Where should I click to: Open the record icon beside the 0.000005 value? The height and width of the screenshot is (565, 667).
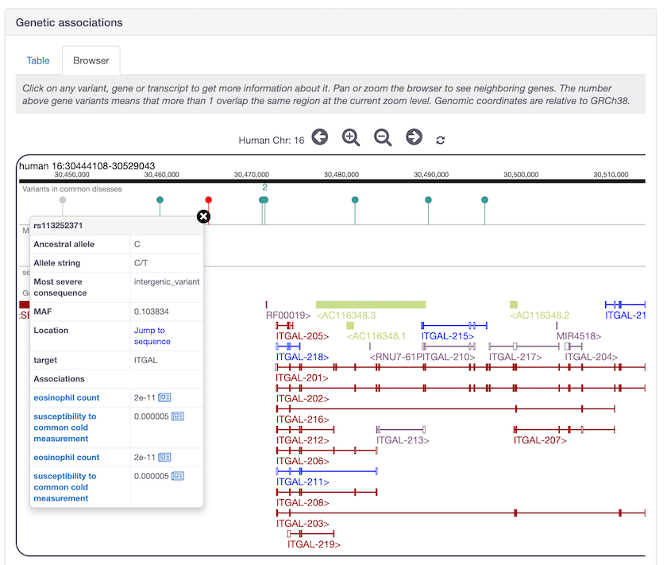tap(179, 416)
